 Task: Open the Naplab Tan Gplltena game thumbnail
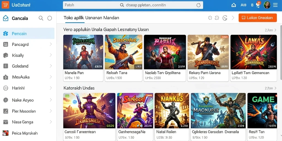click(x=165, y=52)
